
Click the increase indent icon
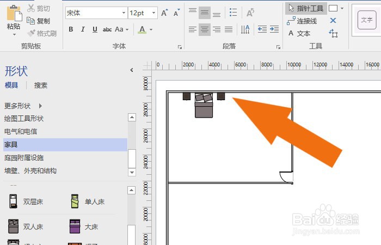(274, 29)
